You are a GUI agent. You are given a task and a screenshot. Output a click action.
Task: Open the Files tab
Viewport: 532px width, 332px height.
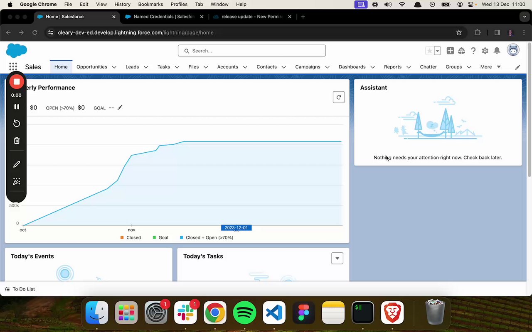click(194, 67)
